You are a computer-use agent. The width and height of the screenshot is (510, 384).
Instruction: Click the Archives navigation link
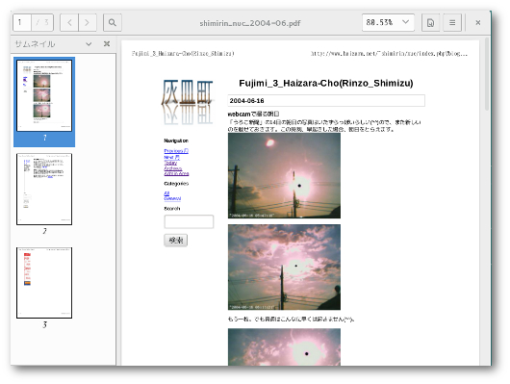point(172,168)
